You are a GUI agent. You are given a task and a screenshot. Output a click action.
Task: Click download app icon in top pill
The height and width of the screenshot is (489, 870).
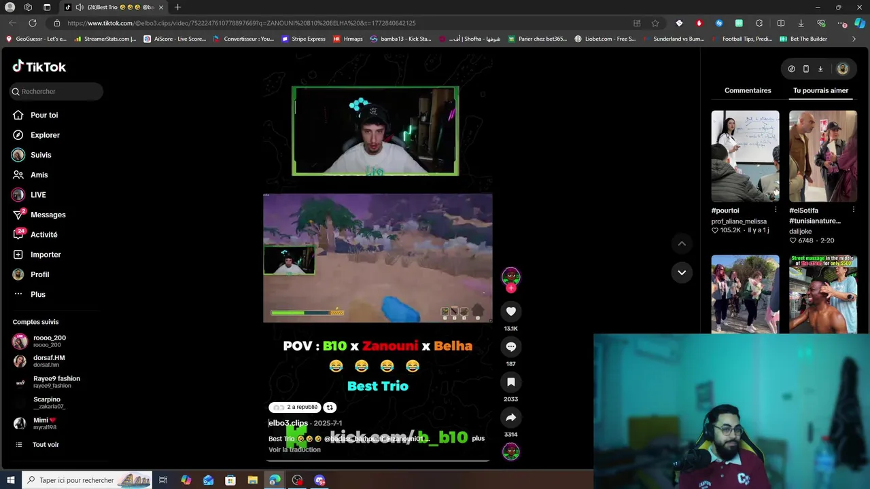(820, 69)
